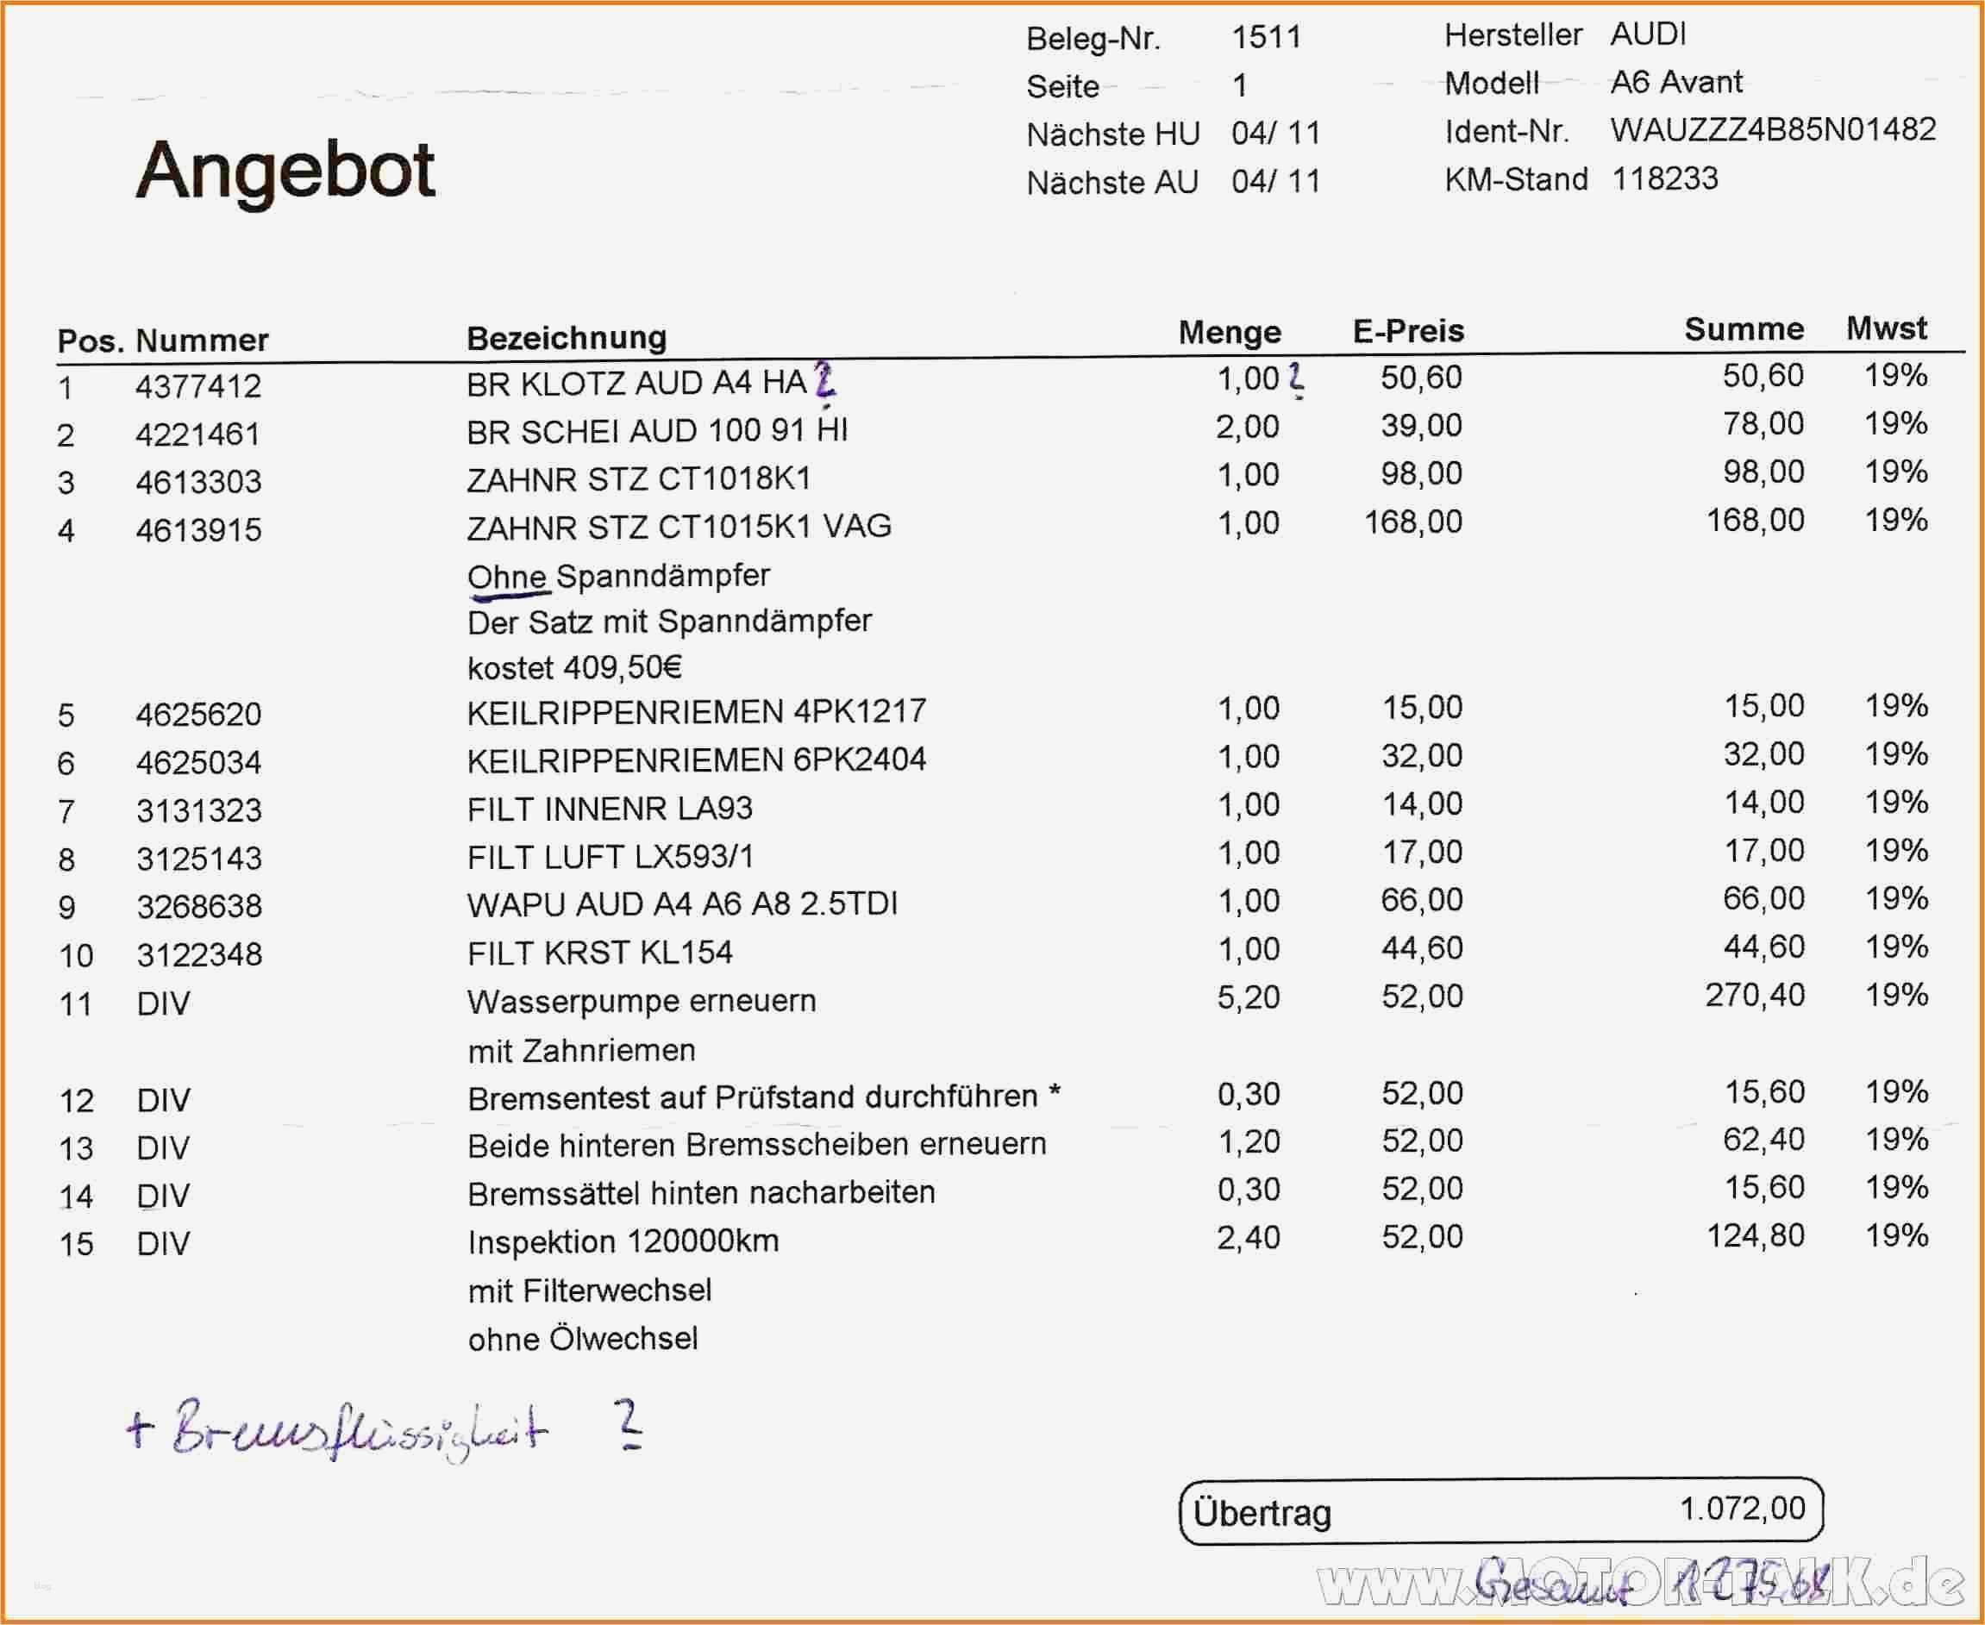Viewport: 1985px width, 1625px height.
Task: Click the Ident-Nr. value WAUZZZ4B85N01482
Action: tap(1773, 129)
